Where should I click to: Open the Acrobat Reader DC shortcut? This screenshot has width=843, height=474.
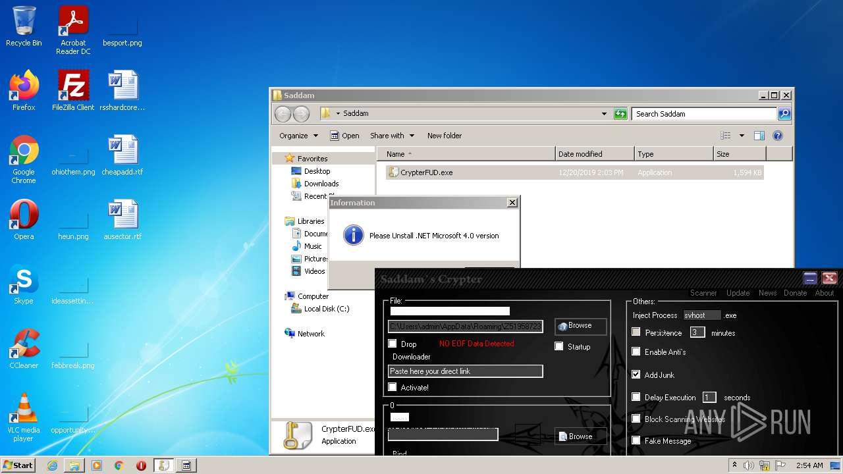73,30
